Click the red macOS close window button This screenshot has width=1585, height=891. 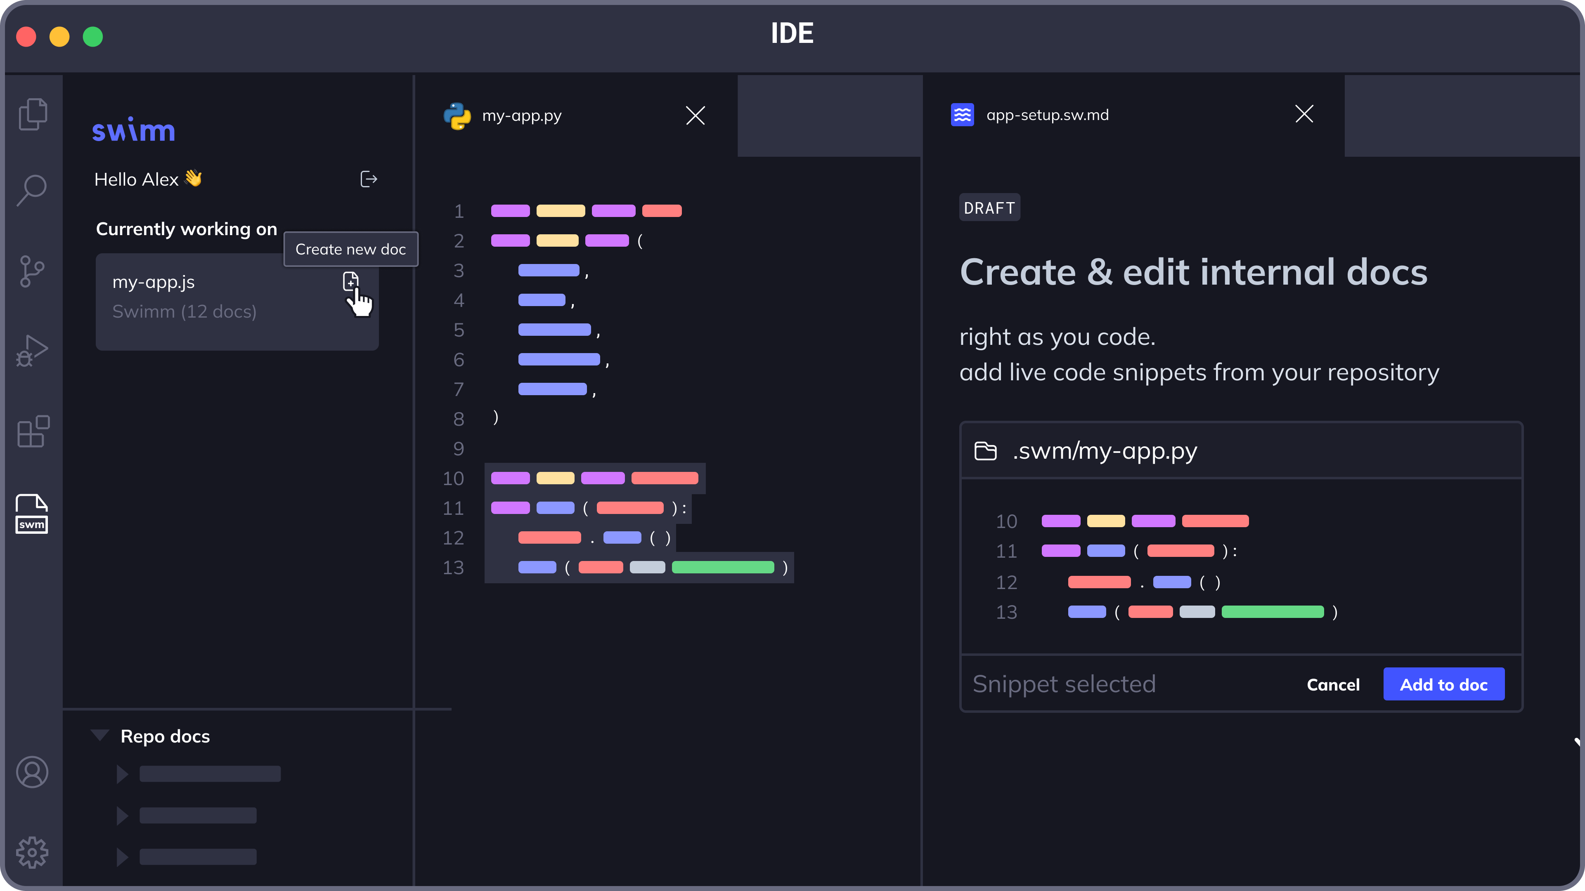pos(26,37)
